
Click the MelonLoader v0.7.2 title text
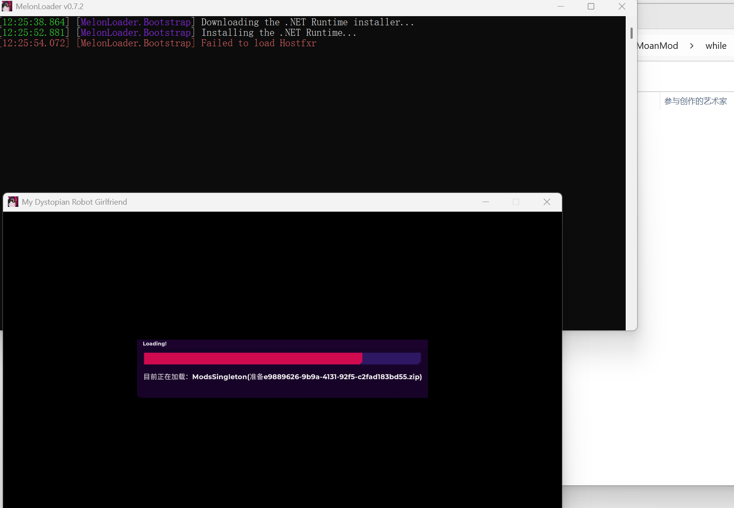click(x=49, y=7)
